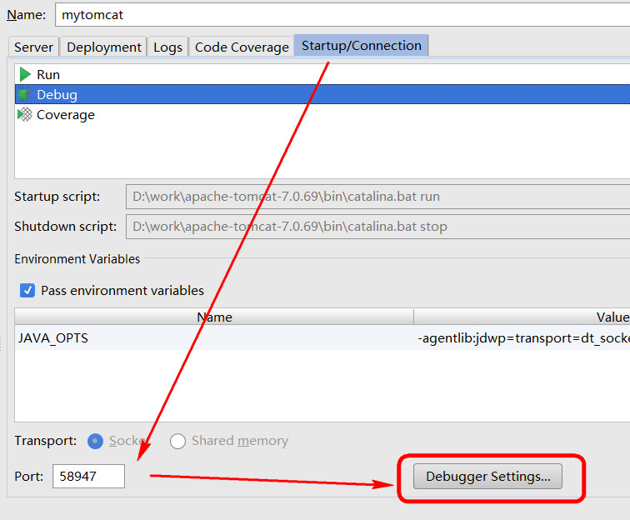Click the Port number input field
The height and width of the screenshot is (520, 630).
[88, 476]
